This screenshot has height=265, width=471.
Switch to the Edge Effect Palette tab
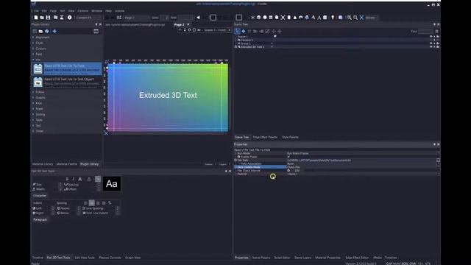tap(265, 137)
